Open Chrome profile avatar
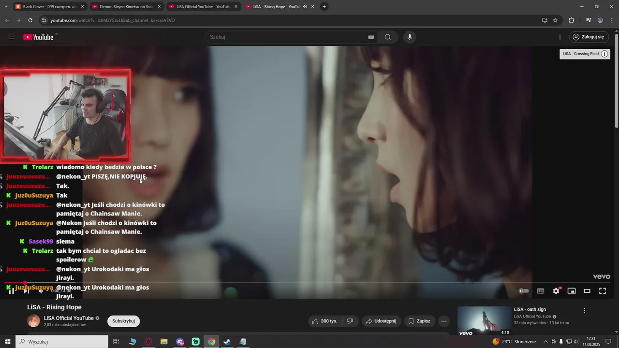The image size is (619, 348). (x=600, y=20)
